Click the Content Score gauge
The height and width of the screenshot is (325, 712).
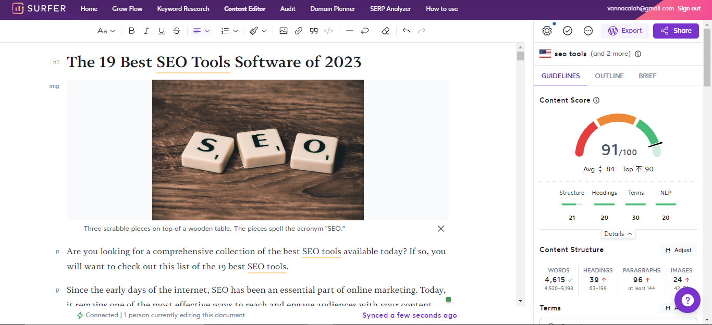pos(618,135)
